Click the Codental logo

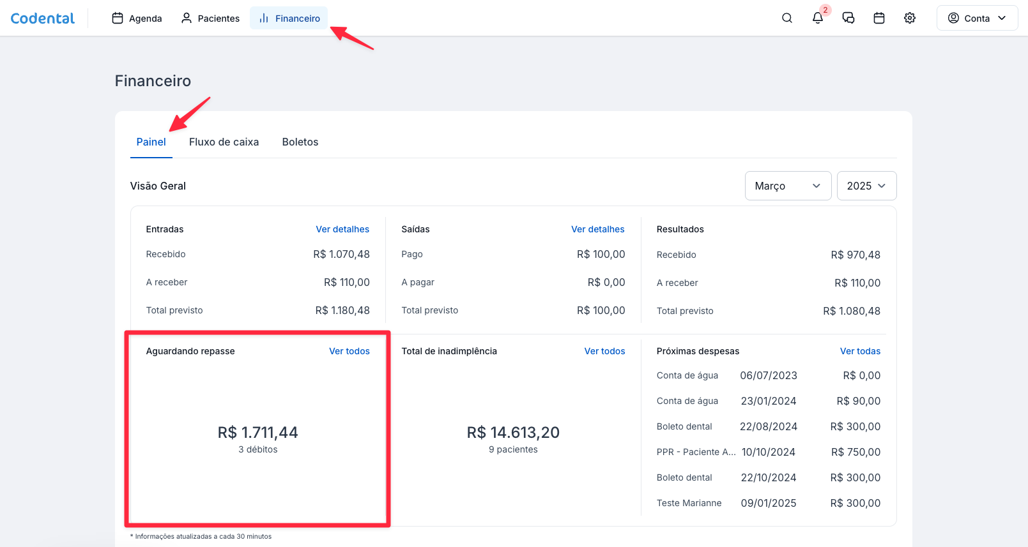(43, 19)
